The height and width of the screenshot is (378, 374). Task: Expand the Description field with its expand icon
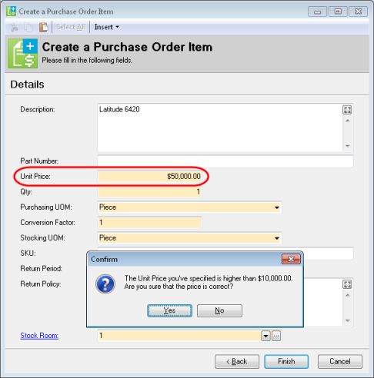tap(347, 110)
